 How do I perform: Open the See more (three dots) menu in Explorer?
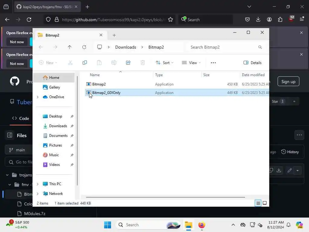[x=213, y=63]
